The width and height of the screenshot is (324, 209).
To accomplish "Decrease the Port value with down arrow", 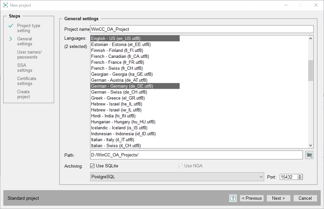I will tap(300, 178).
